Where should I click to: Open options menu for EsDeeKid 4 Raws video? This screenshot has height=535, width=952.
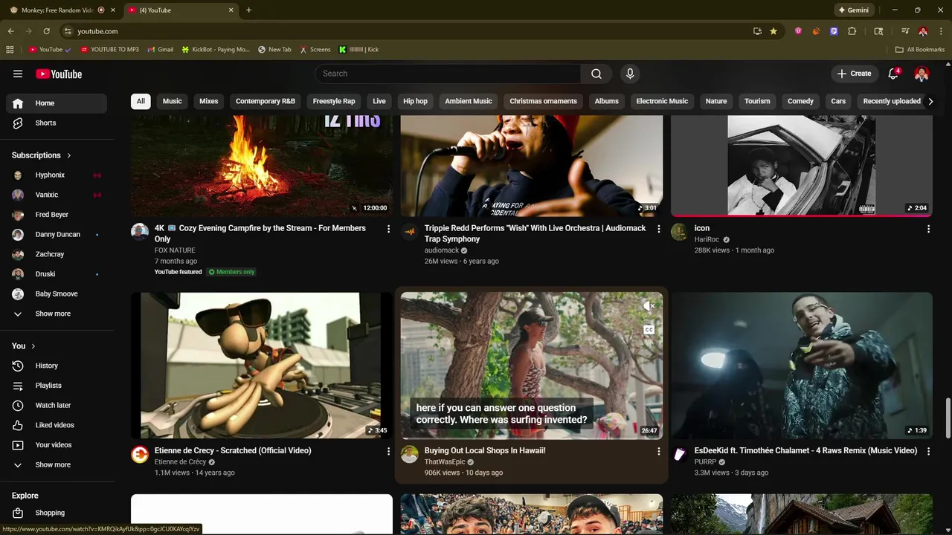[x=928, y=451]
